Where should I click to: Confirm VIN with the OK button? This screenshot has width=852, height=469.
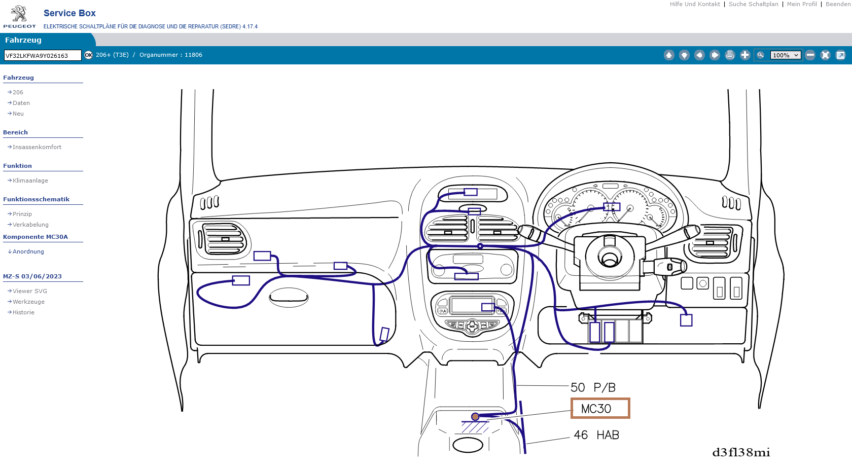point(89,55)
